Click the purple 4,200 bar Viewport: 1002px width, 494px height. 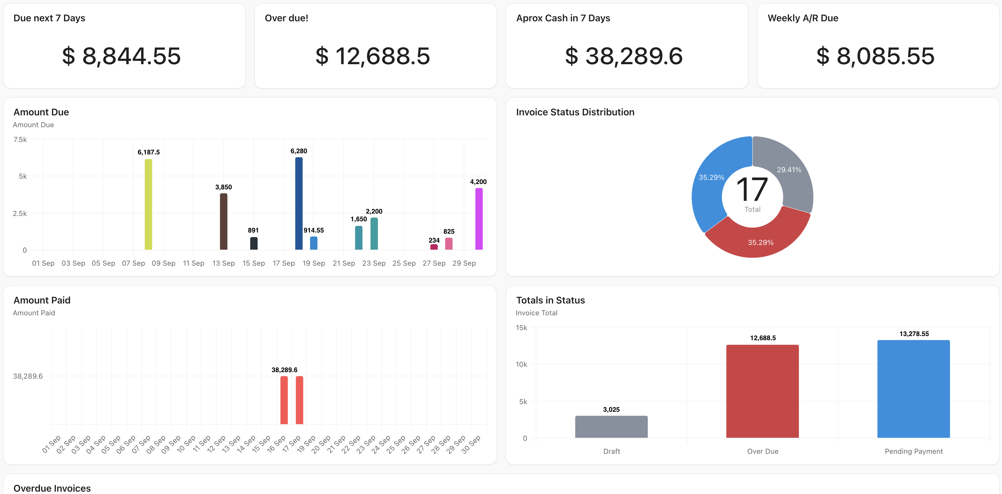coord(479,219)
